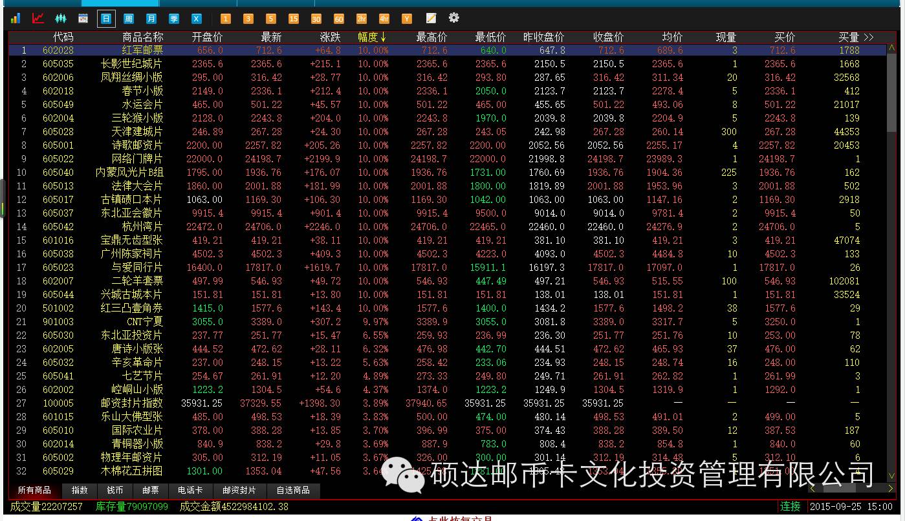905x521 pixels.
Task: Switch to 电话卡 tab
Action: 190,491
